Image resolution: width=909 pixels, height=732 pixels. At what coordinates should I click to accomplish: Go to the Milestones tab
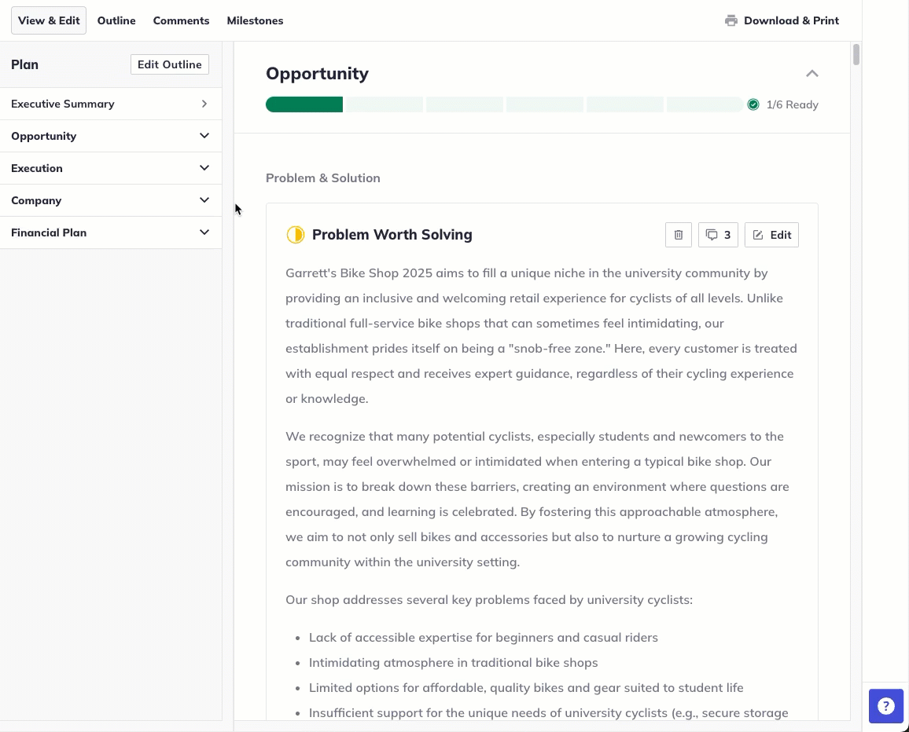point(255,20)
